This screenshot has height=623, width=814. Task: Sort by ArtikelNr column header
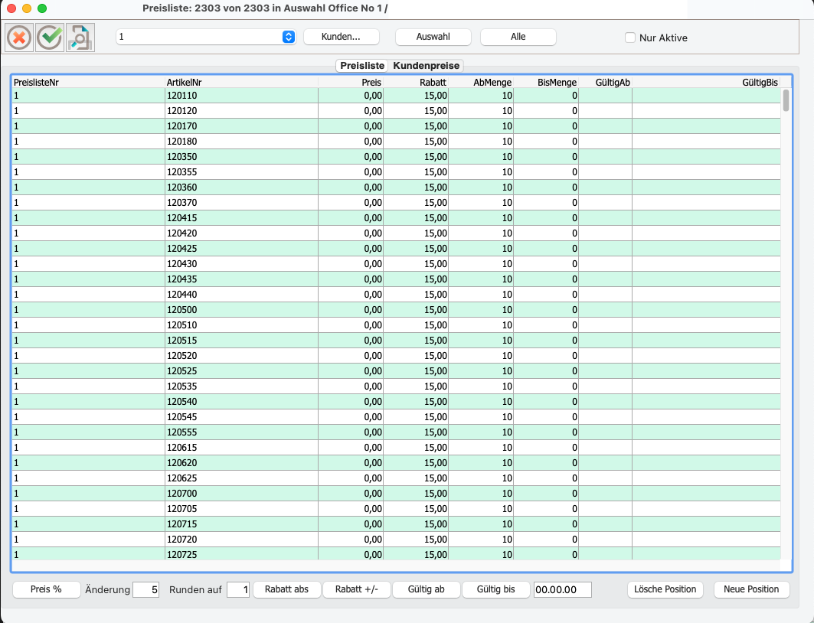[241, 82]
